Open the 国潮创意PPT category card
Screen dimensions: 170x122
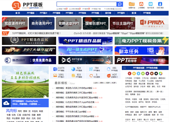pyautogui.click(x=96, y=23)
